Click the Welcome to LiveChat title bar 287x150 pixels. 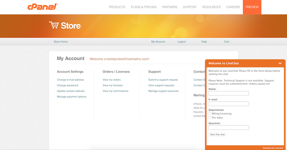click(x=245, y=63)
